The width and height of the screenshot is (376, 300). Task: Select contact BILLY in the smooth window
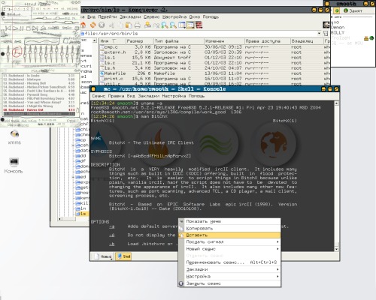click(x=338, y=32)
